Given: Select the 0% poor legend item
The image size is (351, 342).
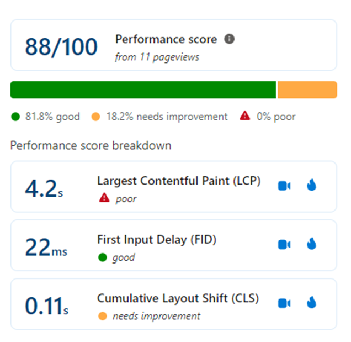Looking at the screenshot, I should pyautogui.click(x=268, y=117).
